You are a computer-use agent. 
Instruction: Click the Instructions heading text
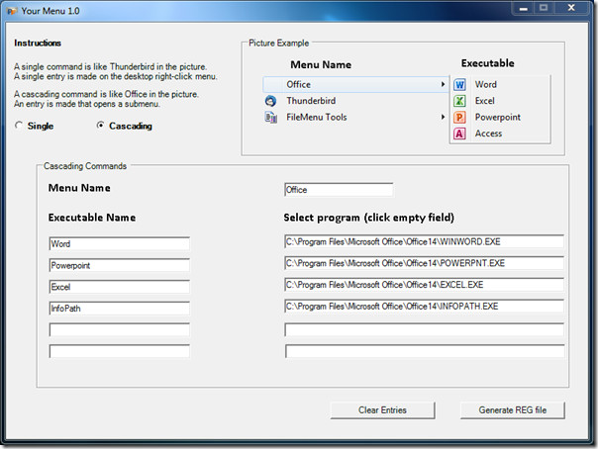[38, 44]
